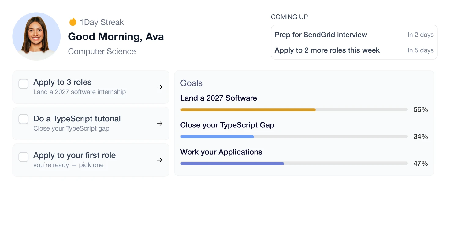Check the Apply to 3 roles checkbox
Screen dimensions: 450x229
24,84
